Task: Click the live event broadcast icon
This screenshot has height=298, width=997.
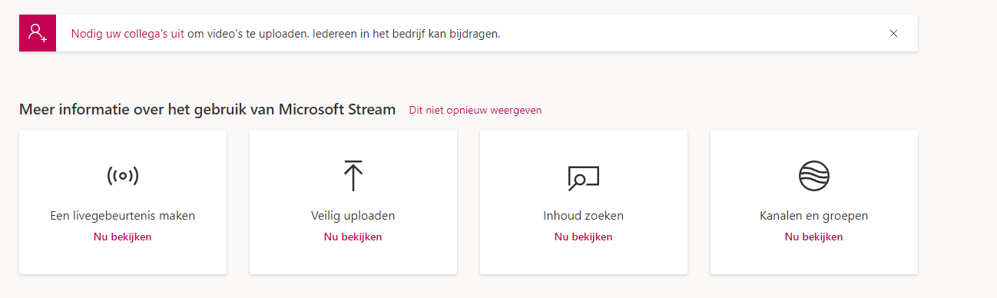Action: click(x=123, y=176)
